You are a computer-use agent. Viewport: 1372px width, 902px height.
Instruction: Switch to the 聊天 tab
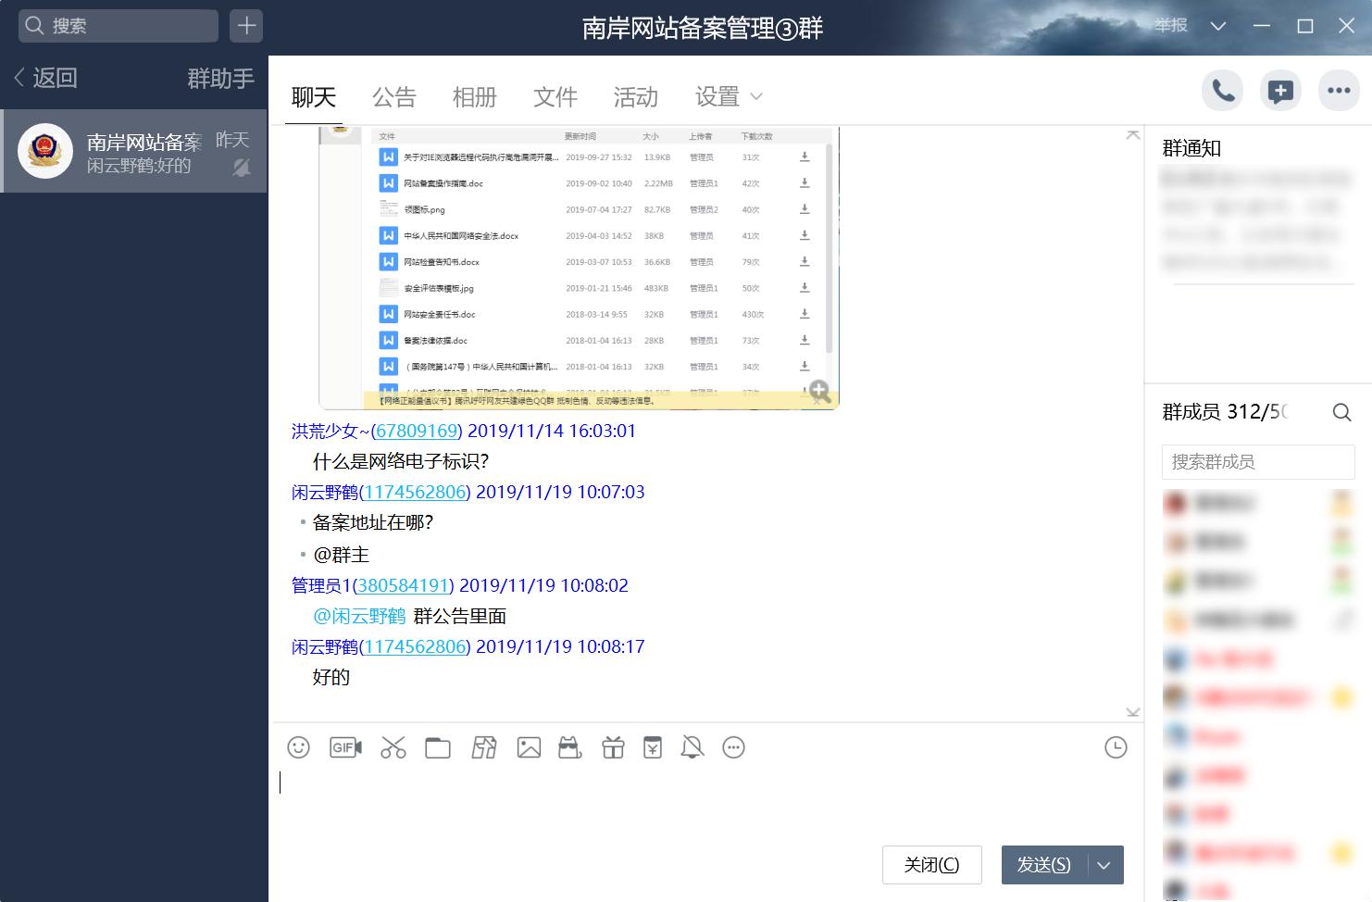(314, 97)
